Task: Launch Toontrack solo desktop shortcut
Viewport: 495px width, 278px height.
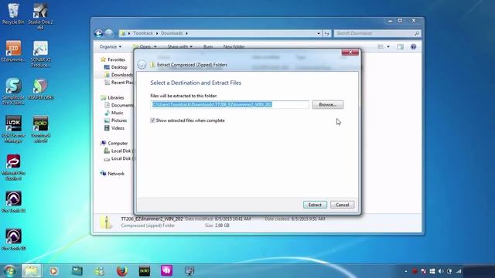Action: click(40, 129)
